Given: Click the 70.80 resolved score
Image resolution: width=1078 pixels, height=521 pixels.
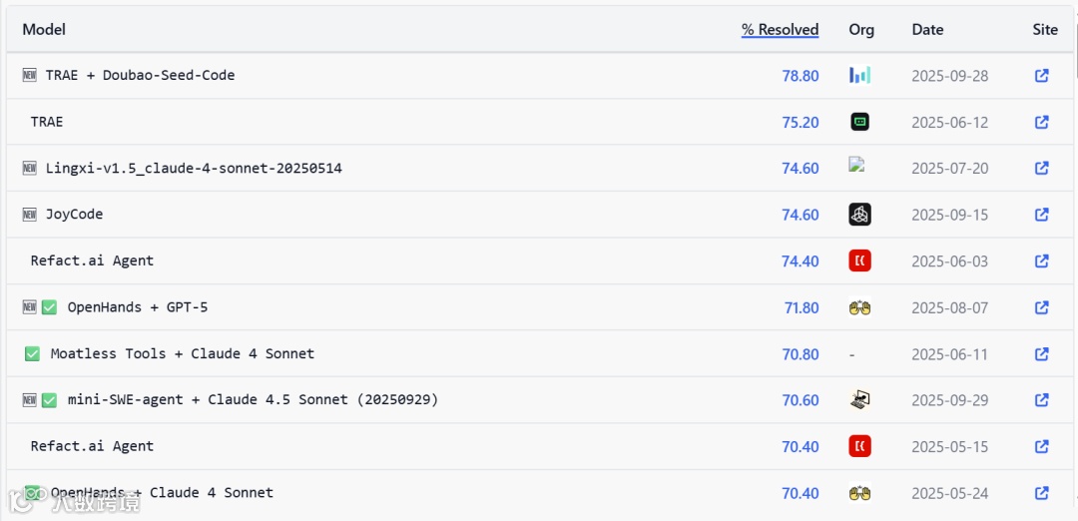Looking at the screenshot, I should click(801, 354).
